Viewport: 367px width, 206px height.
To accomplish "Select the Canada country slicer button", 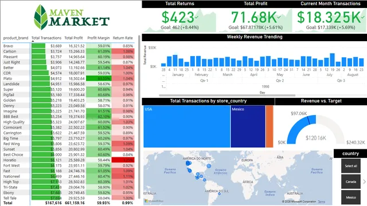I will coord(350,182).
